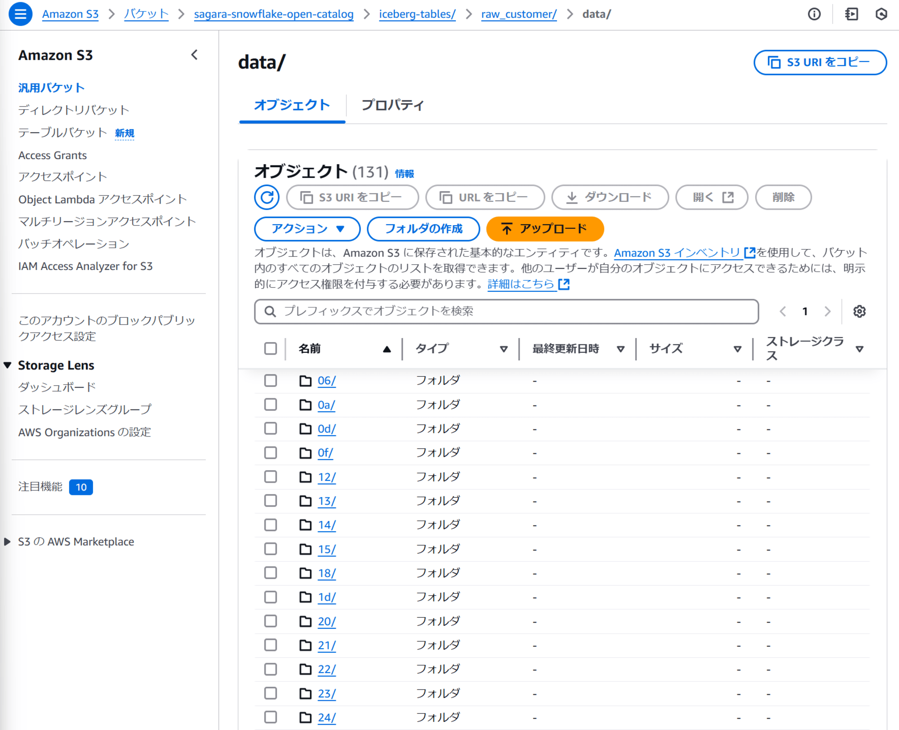Screen dimensions: 899x730
Task: Open バッチオペレーション in sidebar
Action: click(x=74, y=244)
